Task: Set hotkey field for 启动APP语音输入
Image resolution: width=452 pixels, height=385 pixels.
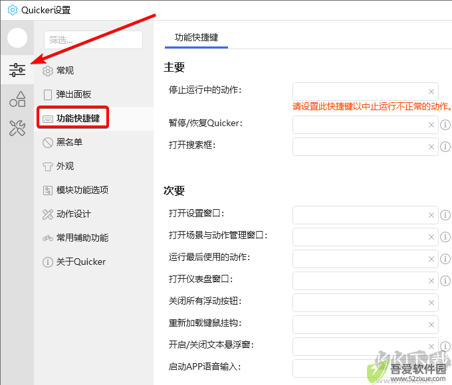Action: 366,368
